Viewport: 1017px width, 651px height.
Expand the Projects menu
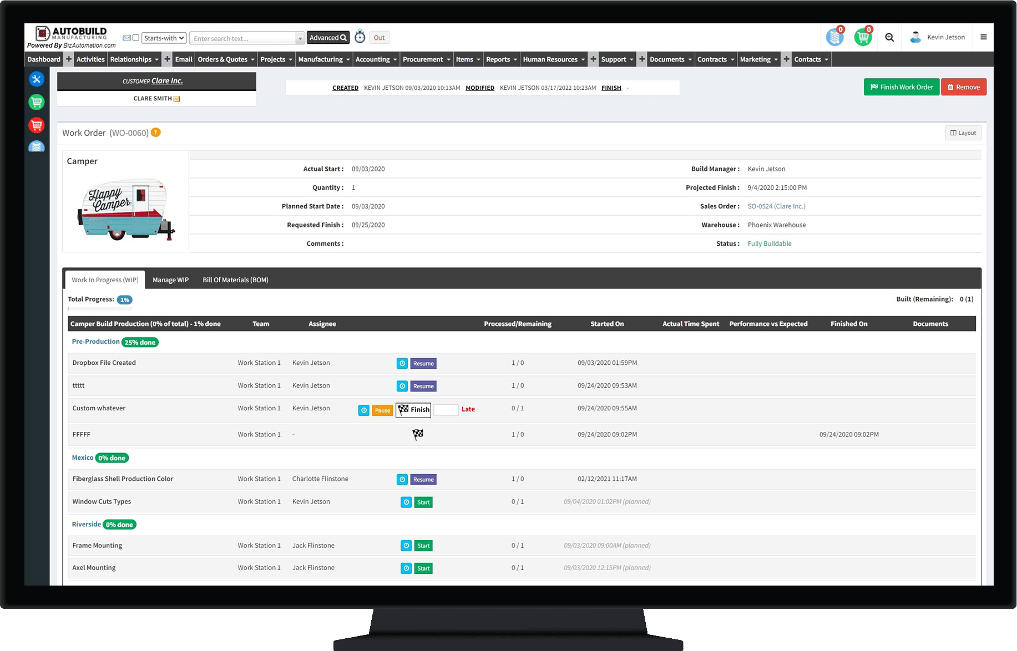click(x=276, y=59)
